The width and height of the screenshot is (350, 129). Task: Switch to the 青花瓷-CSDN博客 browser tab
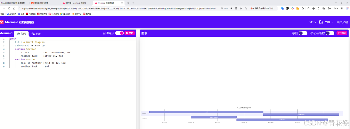pos(44,2)
